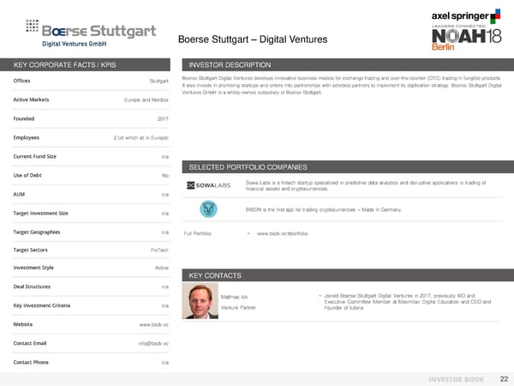Click the page number 22
Screen dimensions: 514x386
tap(502, 377)
